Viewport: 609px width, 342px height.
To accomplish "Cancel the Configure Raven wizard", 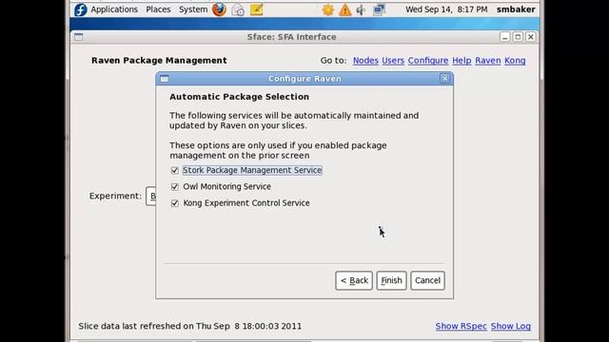I will pyautogui.click(x=427, y=280).
